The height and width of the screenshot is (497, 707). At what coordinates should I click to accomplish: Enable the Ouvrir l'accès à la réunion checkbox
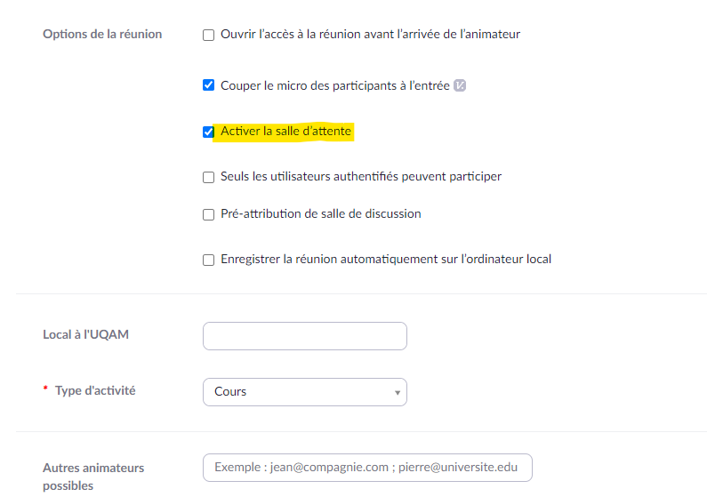point(208,35)
